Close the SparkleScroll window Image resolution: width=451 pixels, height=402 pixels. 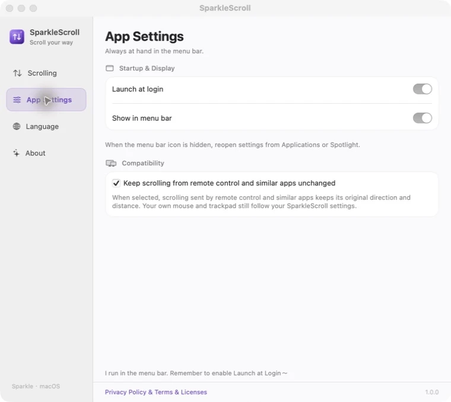coord(9,8)
